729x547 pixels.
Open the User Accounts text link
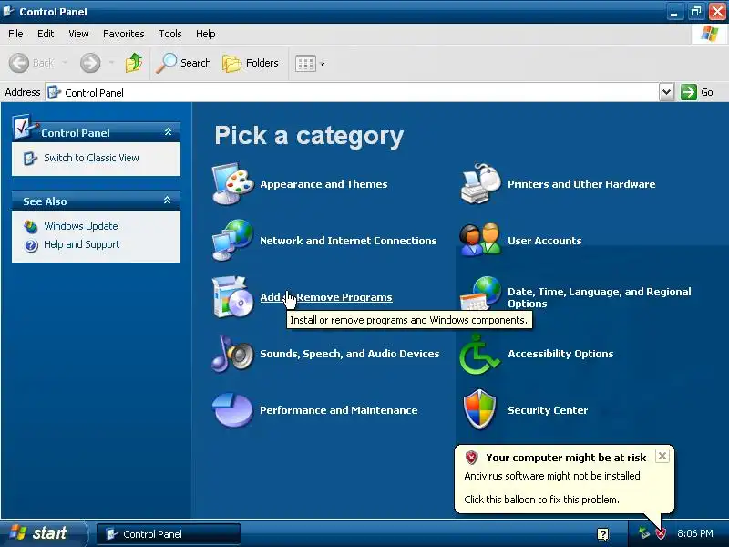(544, 241)
